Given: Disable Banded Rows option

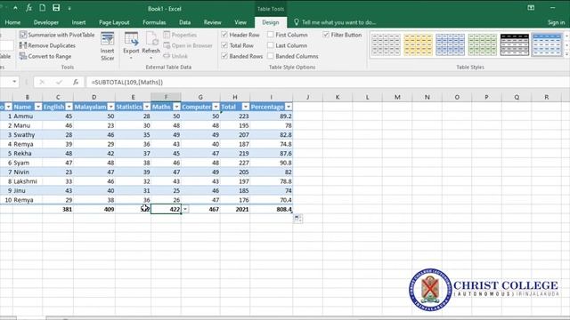Looking at the screenshot, I should coord(224,56).
